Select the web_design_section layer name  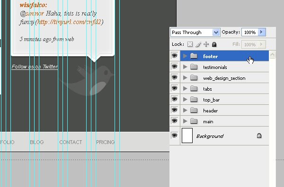(x=224, y=78)
